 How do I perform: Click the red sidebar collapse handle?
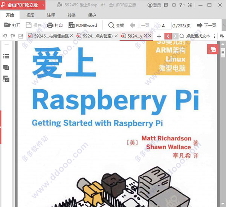pyautogui.click(x=1, y=127)
